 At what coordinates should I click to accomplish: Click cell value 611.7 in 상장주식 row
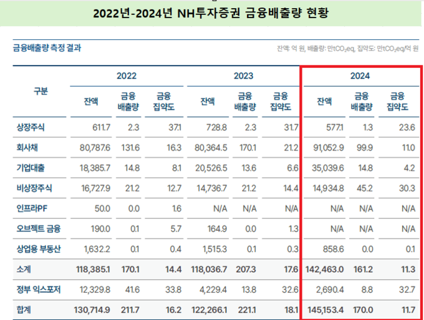[102, 127]
